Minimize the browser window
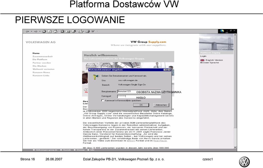Viewport: 263px width, 168px height. [227, 31]
